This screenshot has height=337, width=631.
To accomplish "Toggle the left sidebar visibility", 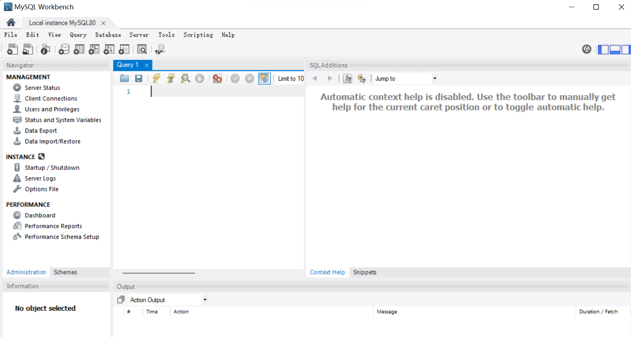I will point(603,49).
